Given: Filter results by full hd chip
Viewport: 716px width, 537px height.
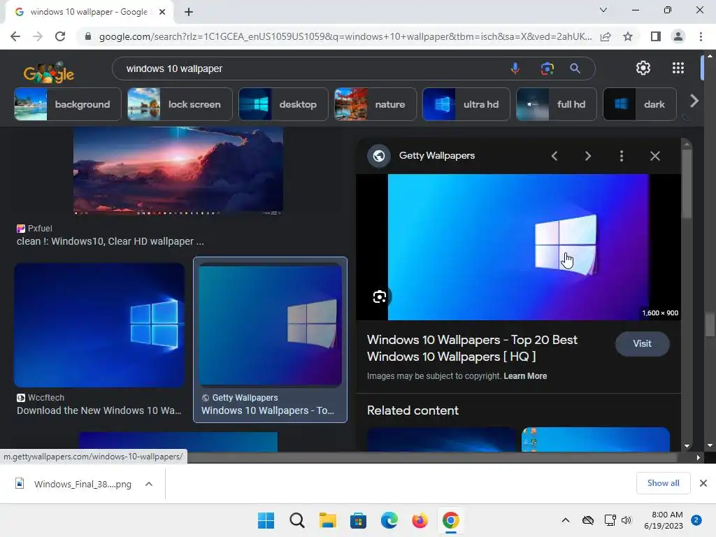Looking at the screenshot, I should coord(556,104).
